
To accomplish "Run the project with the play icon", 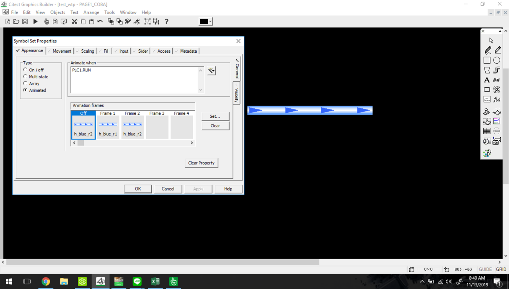I will coord(35,22).
